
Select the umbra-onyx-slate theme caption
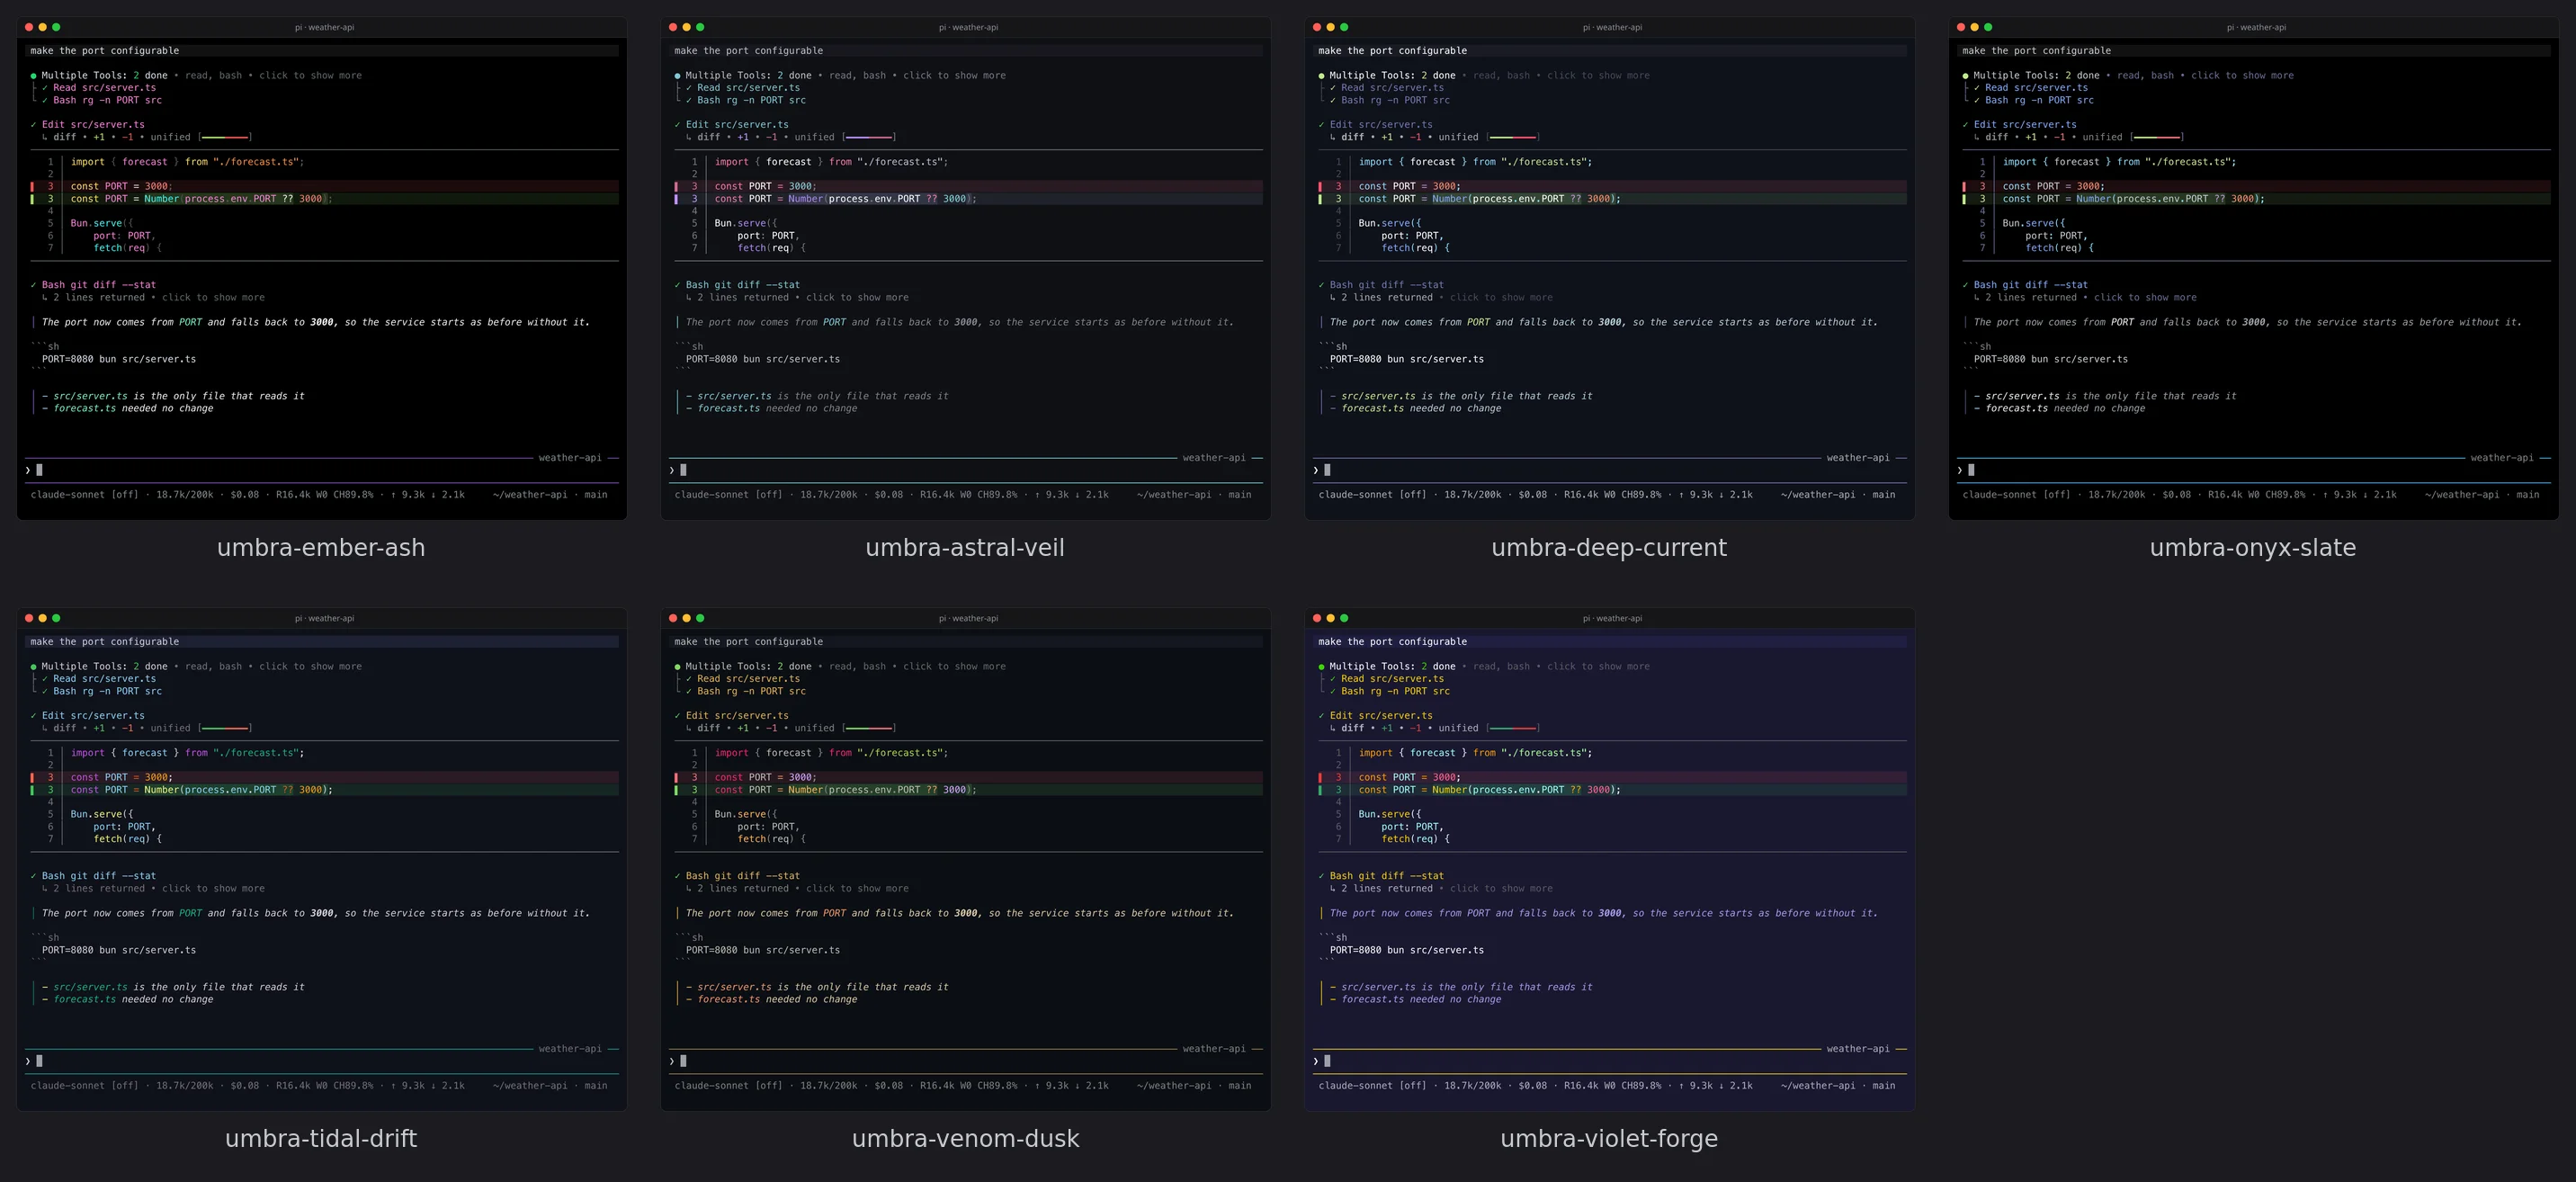(x=2253, y=548)
